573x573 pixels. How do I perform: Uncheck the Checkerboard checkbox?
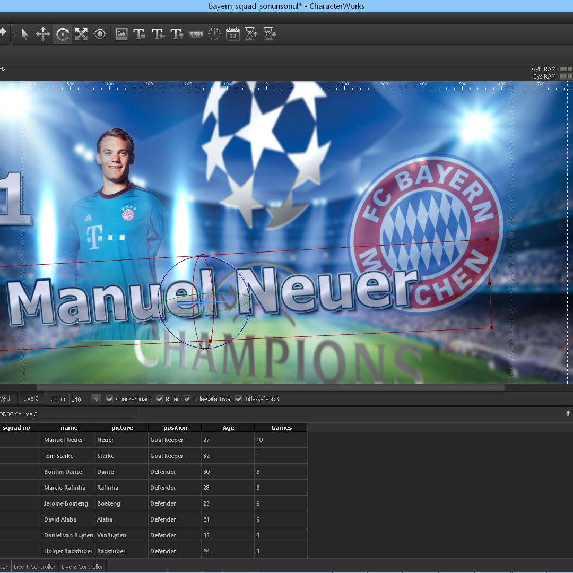[110, 399]
